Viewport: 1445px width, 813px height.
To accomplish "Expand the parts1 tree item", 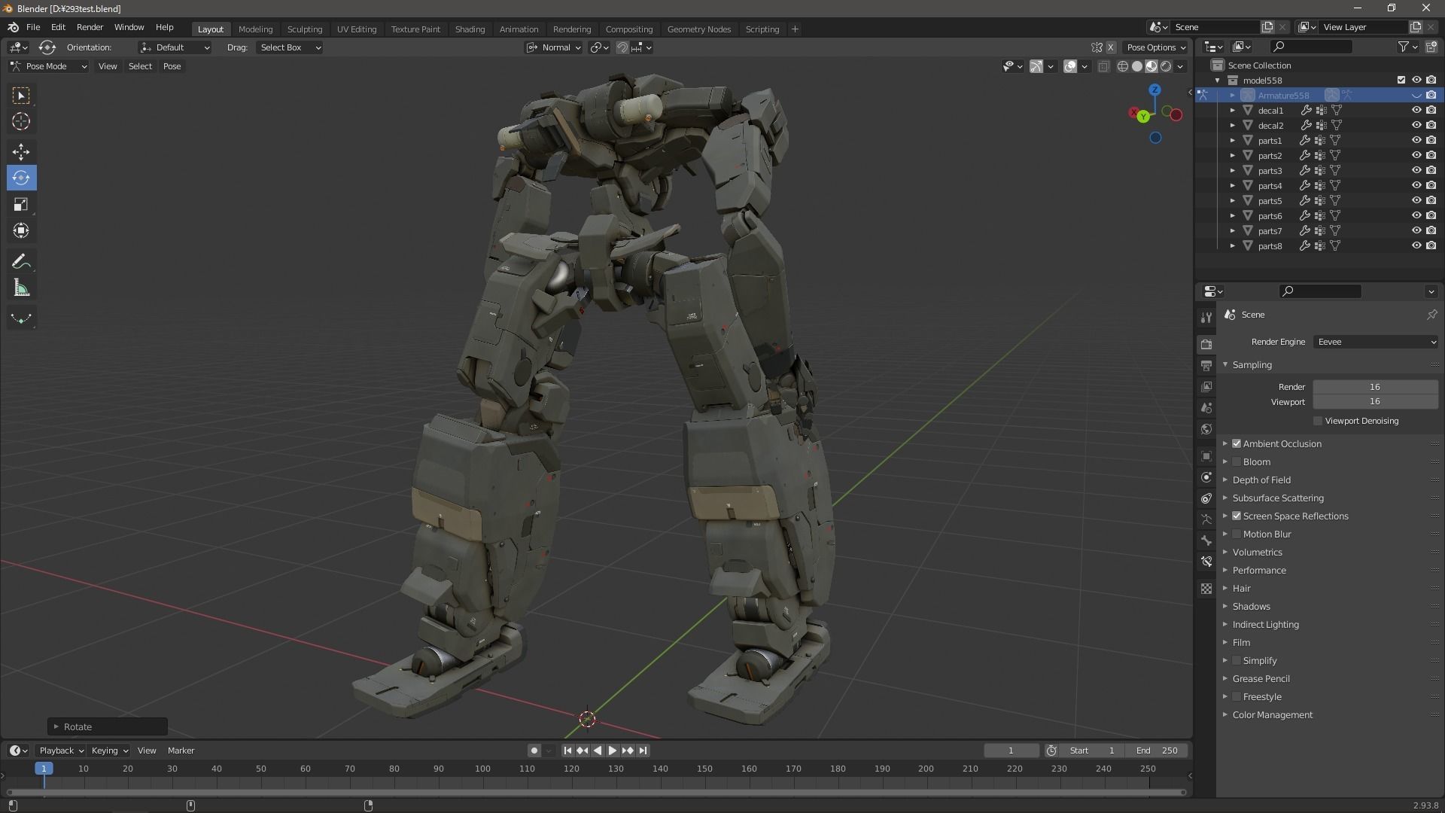I will 1232,140.
